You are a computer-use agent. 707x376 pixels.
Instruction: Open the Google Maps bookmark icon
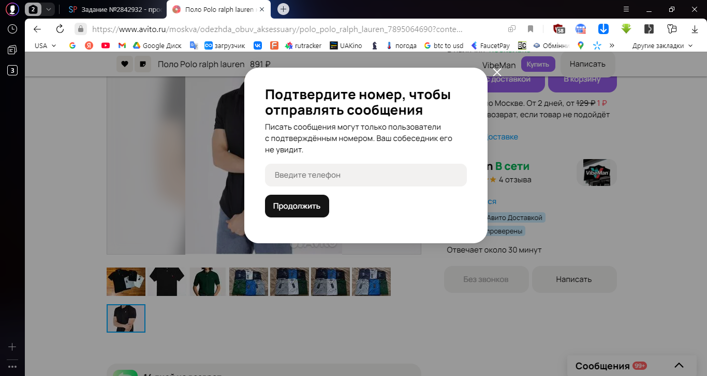(x=581, y=45)
